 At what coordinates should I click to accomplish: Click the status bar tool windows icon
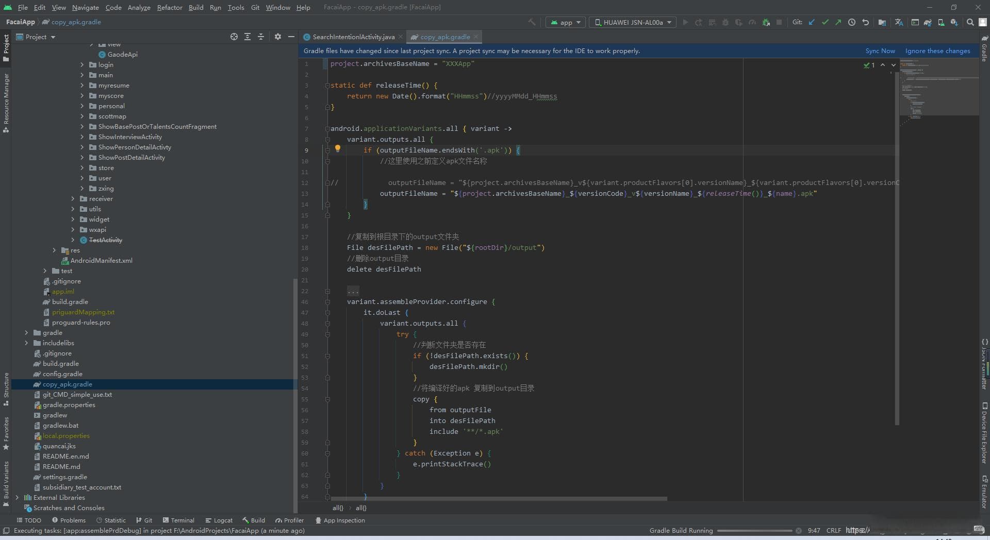pos(6,530)
